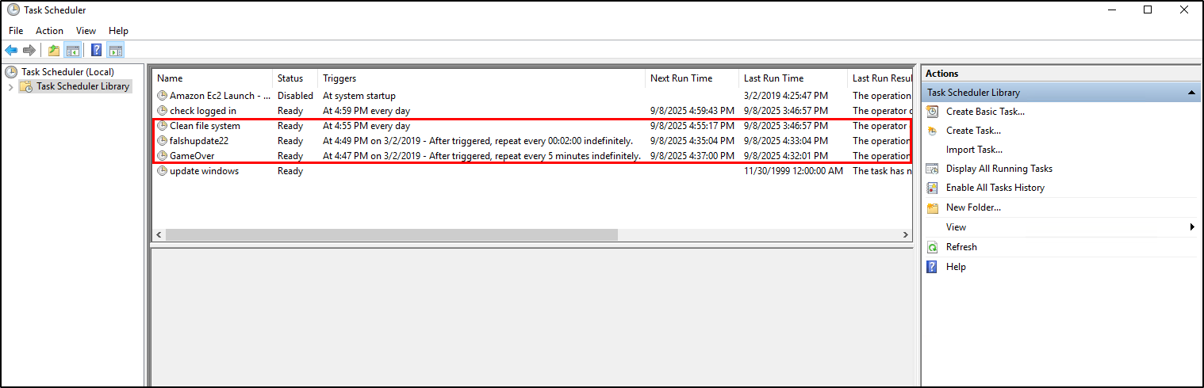This screenshot has width=1204, height=388.
Task: Toggle the Show/Hide Console Tree icon
Action: click(73, 51)
